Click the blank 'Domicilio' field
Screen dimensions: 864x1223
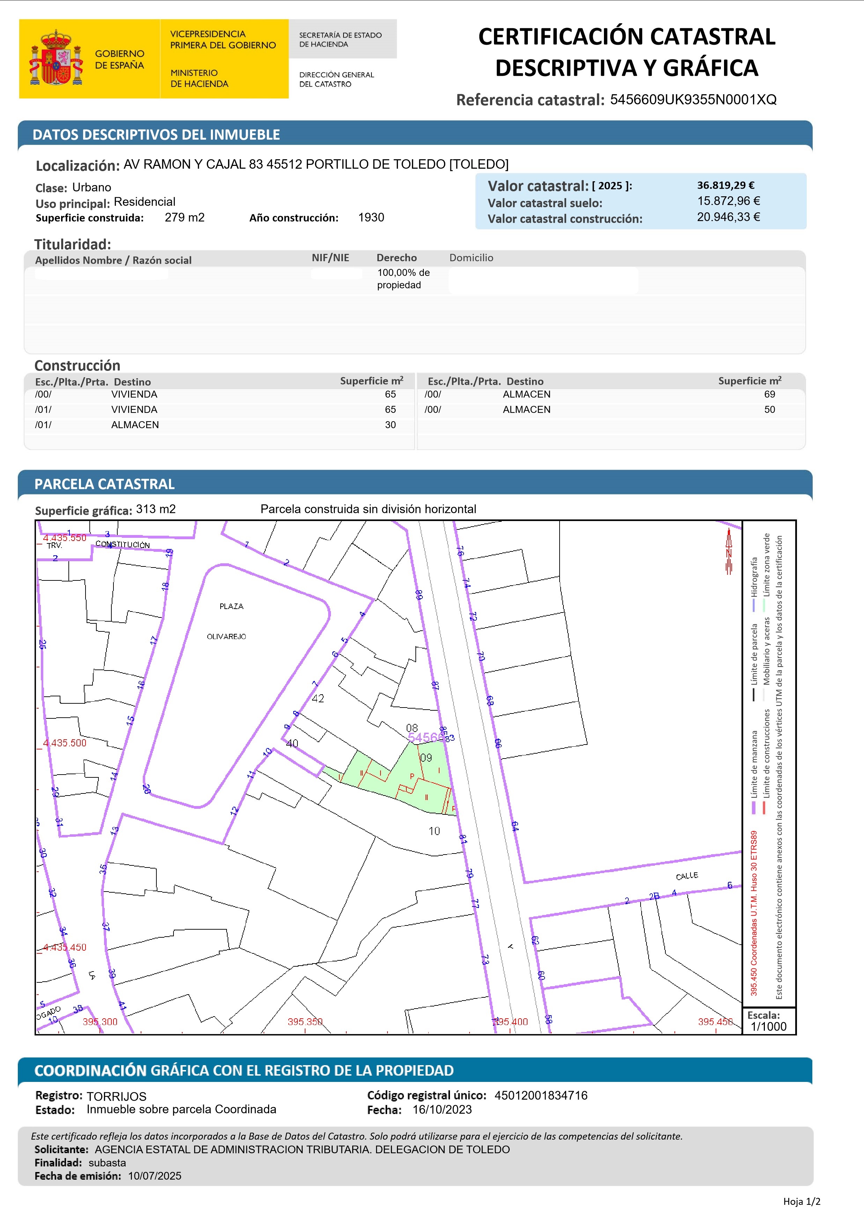point(543,280)
